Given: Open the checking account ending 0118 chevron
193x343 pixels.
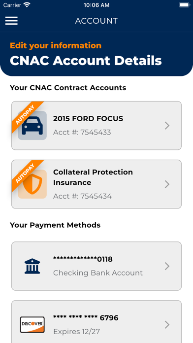Looking at the screenshot, I should pyautogui.click(x=167, y=266).
